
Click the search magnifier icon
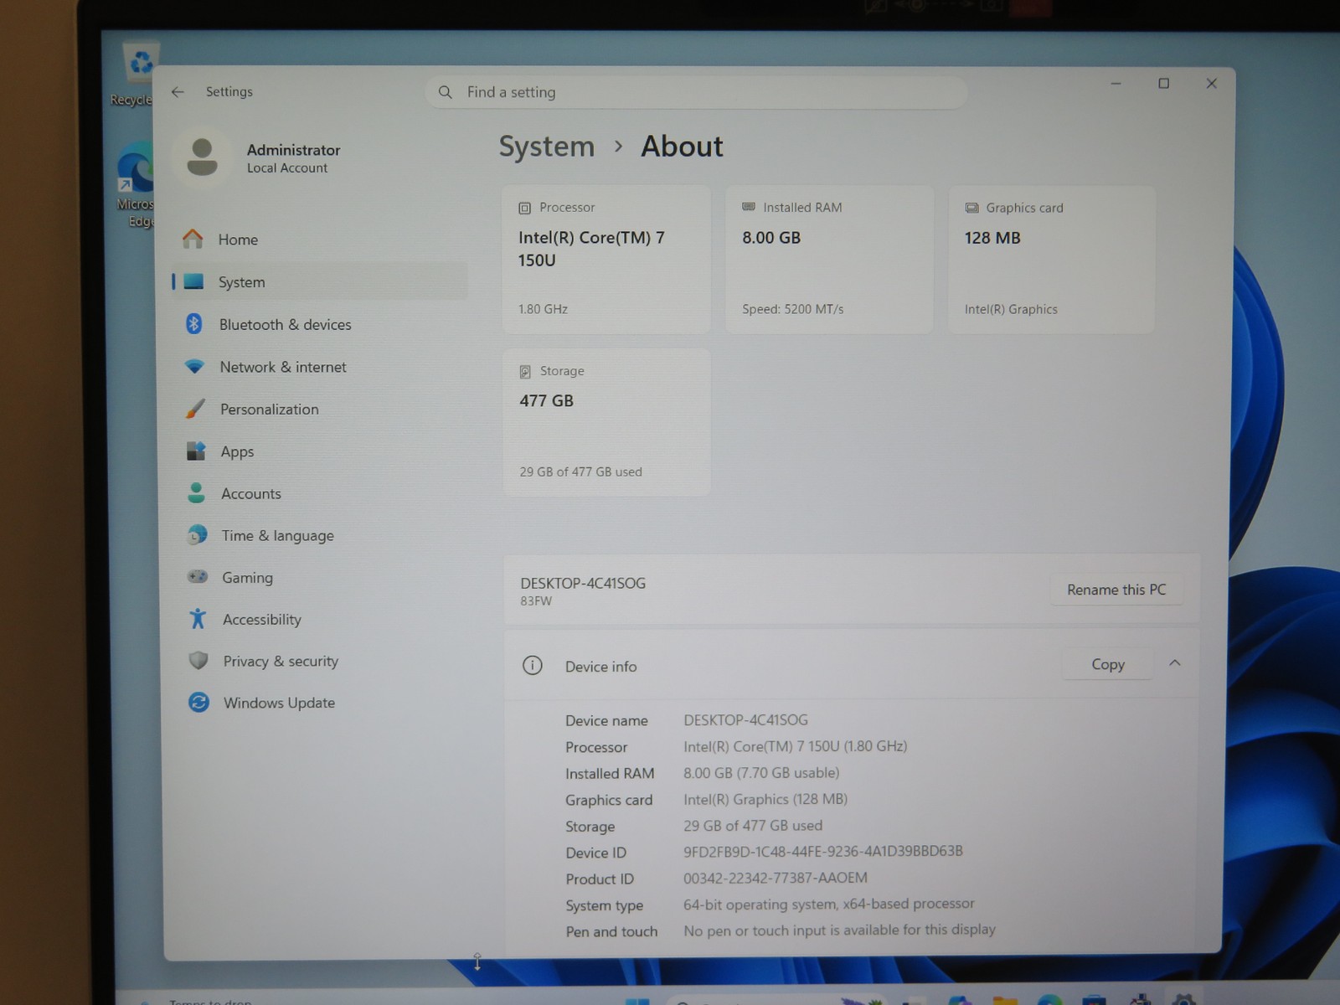tap(446, 92)
